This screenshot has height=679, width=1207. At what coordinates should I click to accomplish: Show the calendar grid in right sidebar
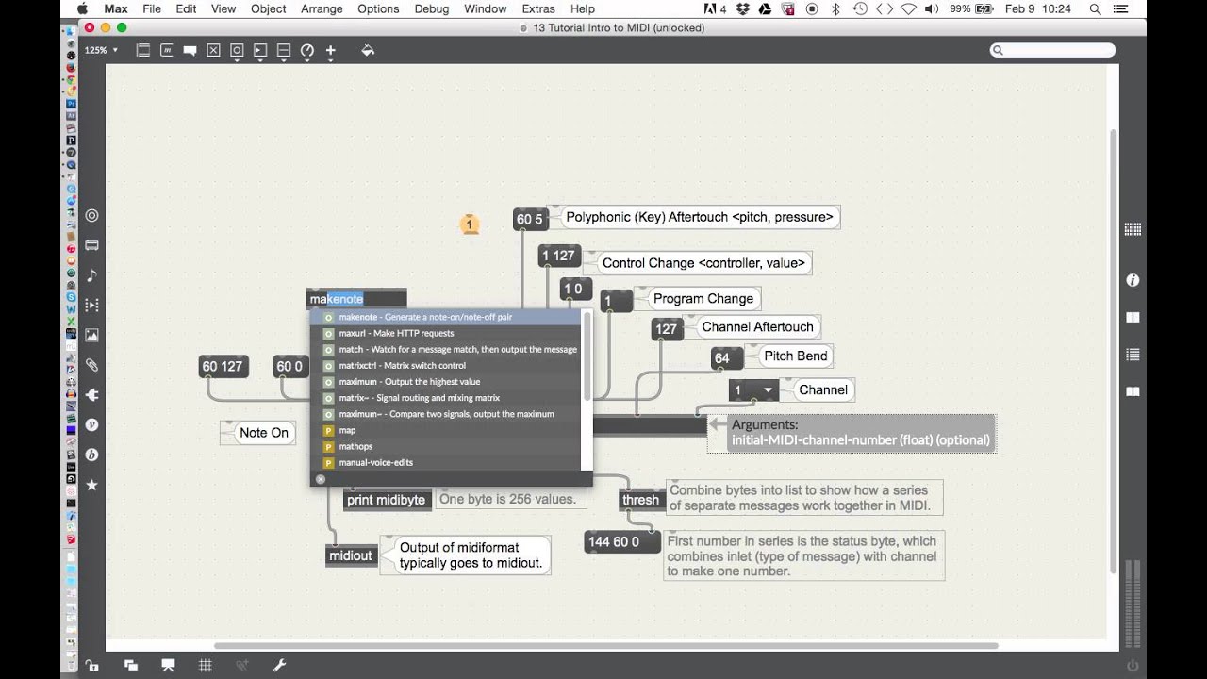1133,229
